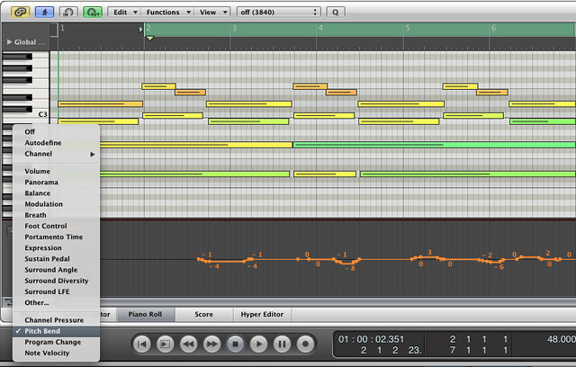The image size is (576, 367).
Task: Click the Rewind button in transport
Action: coord(188,344)
